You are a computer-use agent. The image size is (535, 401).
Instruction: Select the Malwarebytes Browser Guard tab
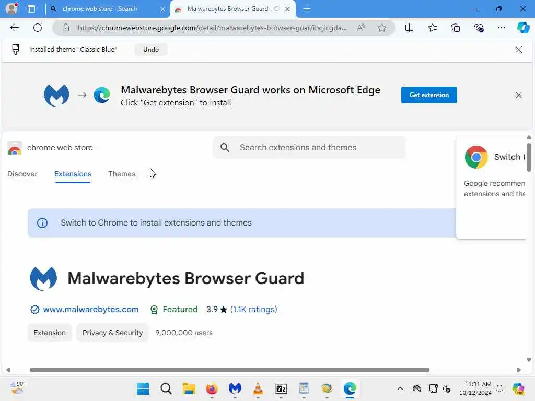click(233, 9)
